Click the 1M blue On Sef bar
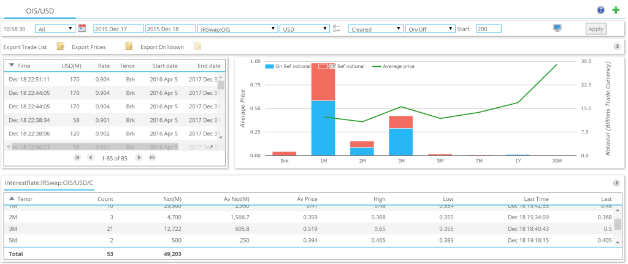 (323, 128)
